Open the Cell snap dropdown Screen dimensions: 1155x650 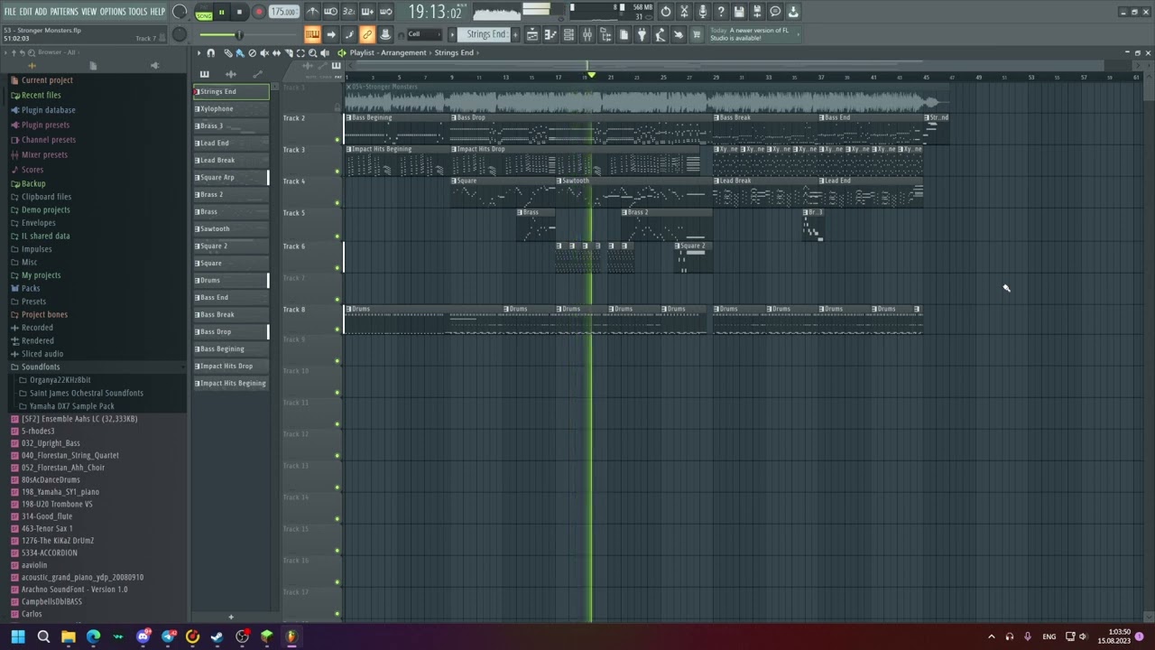(424, 34)
